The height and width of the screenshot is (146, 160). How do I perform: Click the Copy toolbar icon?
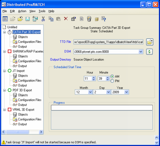click(51, 19)
